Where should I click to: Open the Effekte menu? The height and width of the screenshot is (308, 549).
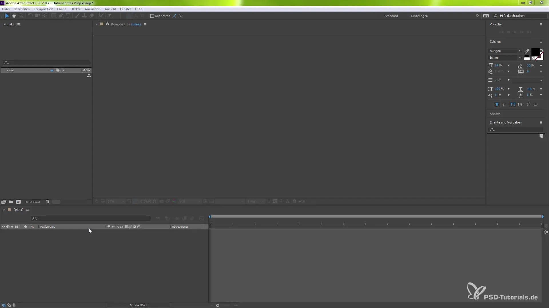[x=75, y=9]
